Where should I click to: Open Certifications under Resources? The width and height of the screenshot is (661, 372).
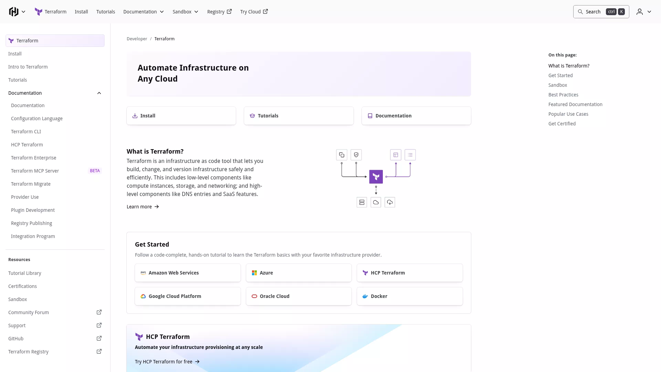[x=55, y=286]
